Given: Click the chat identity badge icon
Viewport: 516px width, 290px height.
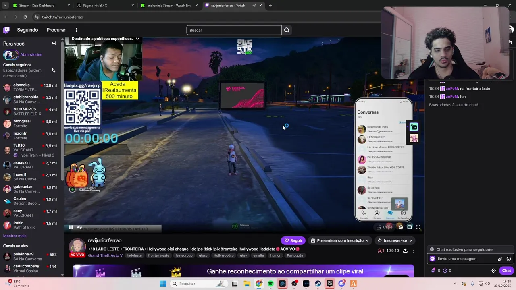Looking at the screenshot, I should (433, 259).
